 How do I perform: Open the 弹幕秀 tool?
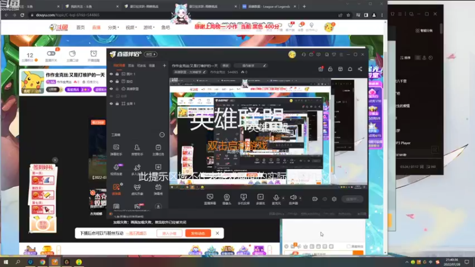(158, 189)
